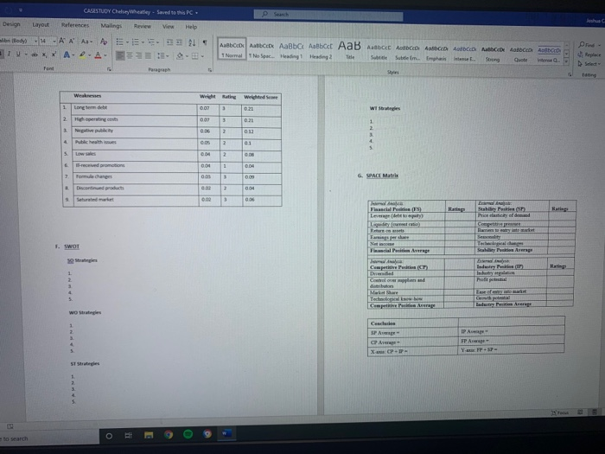Apply numbered list
605x454 pixels.
[x=135, y=42]
